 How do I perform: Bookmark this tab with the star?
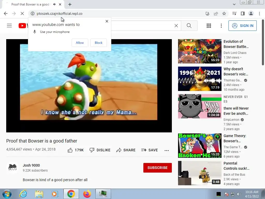[x=224, y=13]
